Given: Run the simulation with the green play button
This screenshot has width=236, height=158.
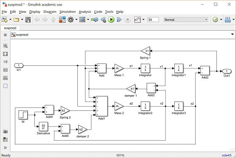Looking at the screenshot, I should 111,20.
